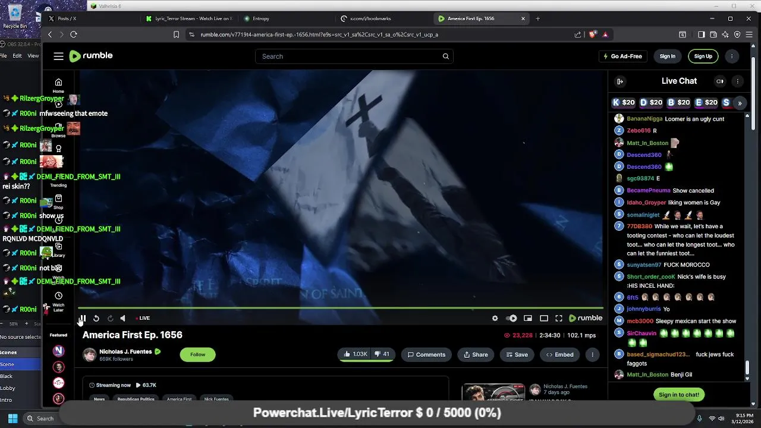Viewport: 761px width, 428px height.
Task: Open the Comments button
Action: 426,355
